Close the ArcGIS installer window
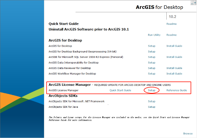This screenshot has height=138, width=197. click(x=195, y=3)
